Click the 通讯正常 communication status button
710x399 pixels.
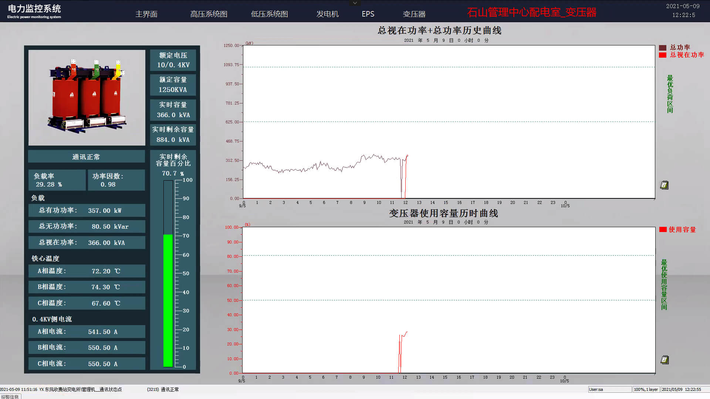pos(86,157)
